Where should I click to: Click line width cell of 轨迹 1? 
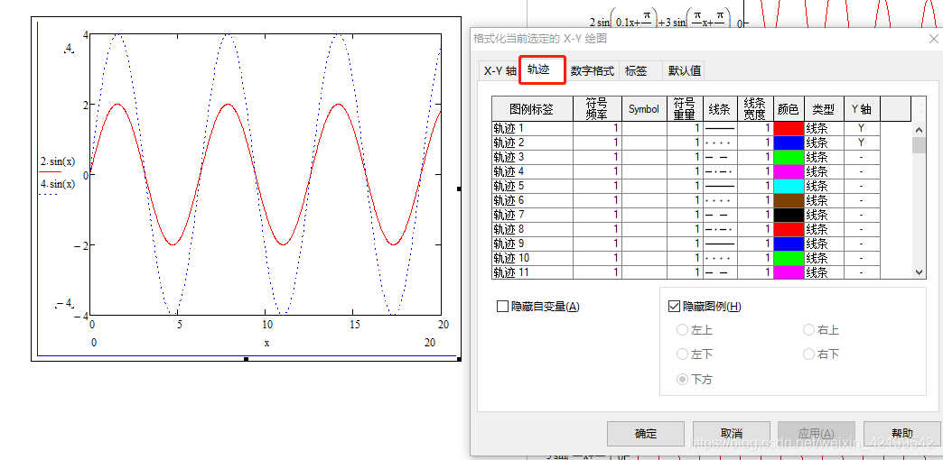click(x=756, y=128)
